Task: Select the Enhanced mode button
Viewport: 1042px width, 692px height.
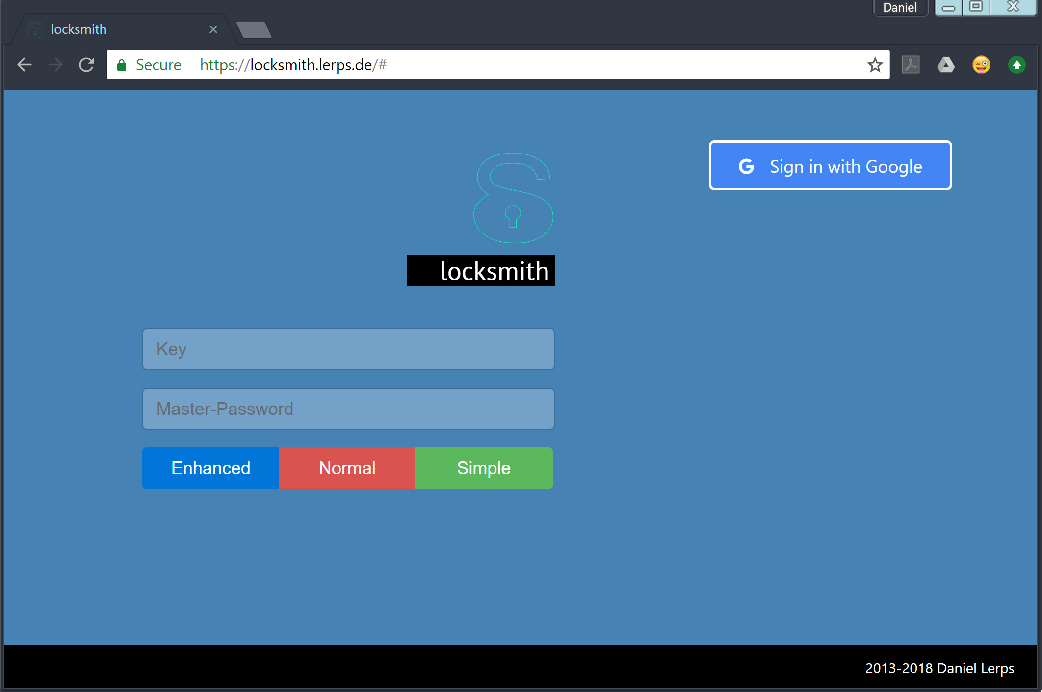Action: [x=210, y=468]
